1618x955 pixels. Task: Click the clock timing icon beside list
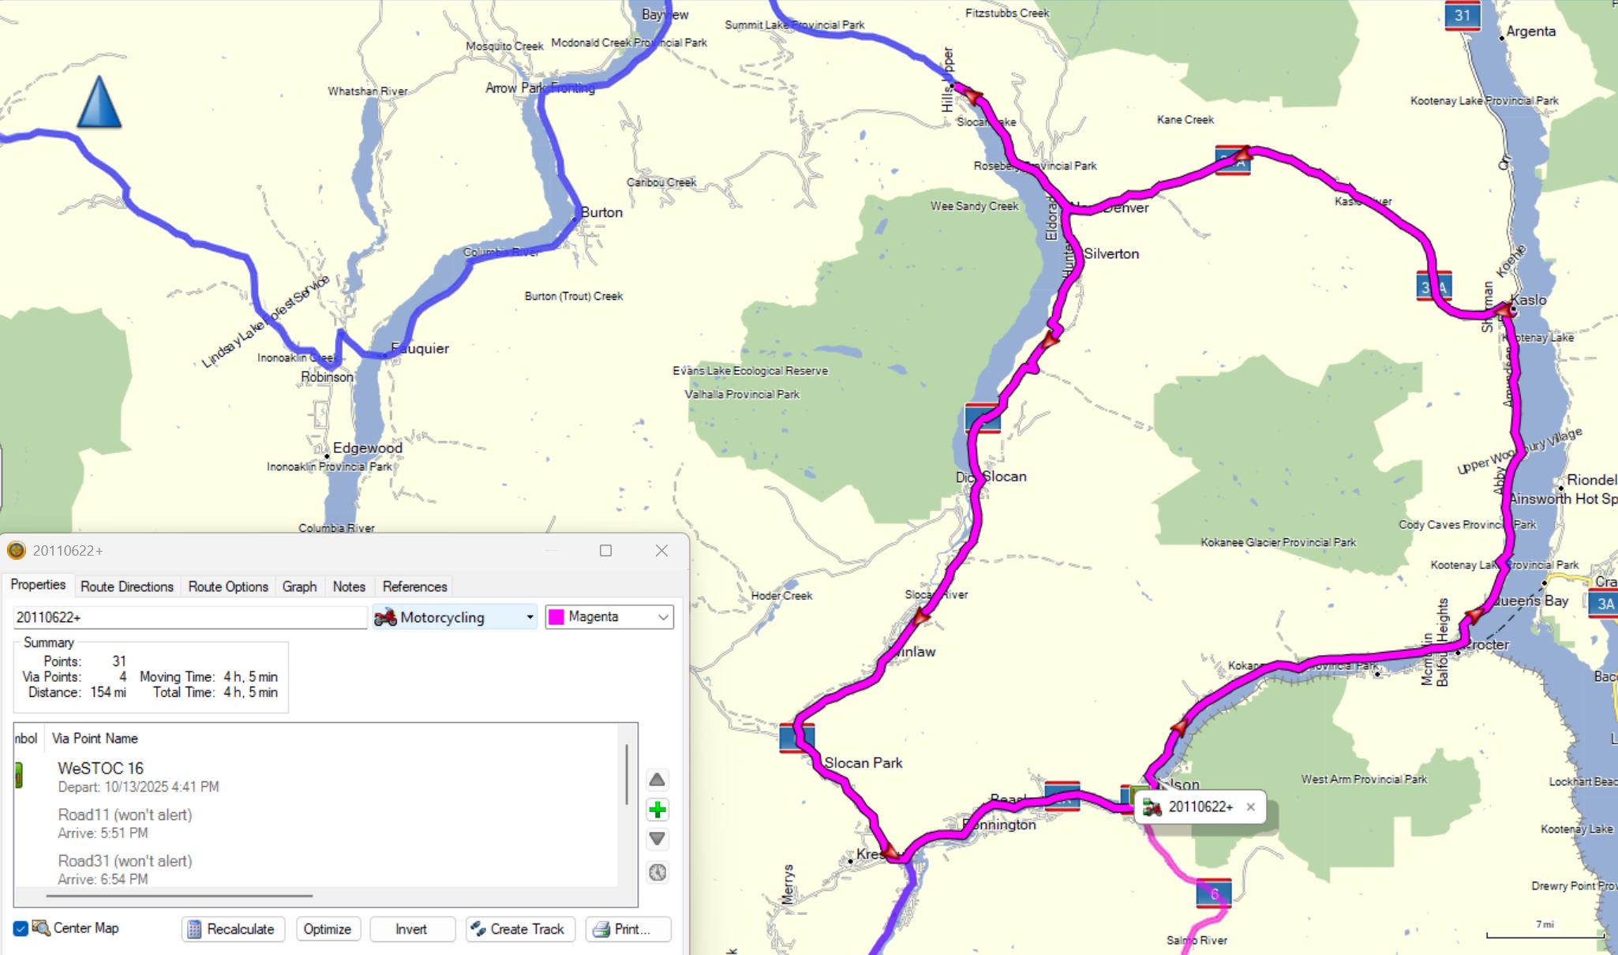(x=657, y=872)
